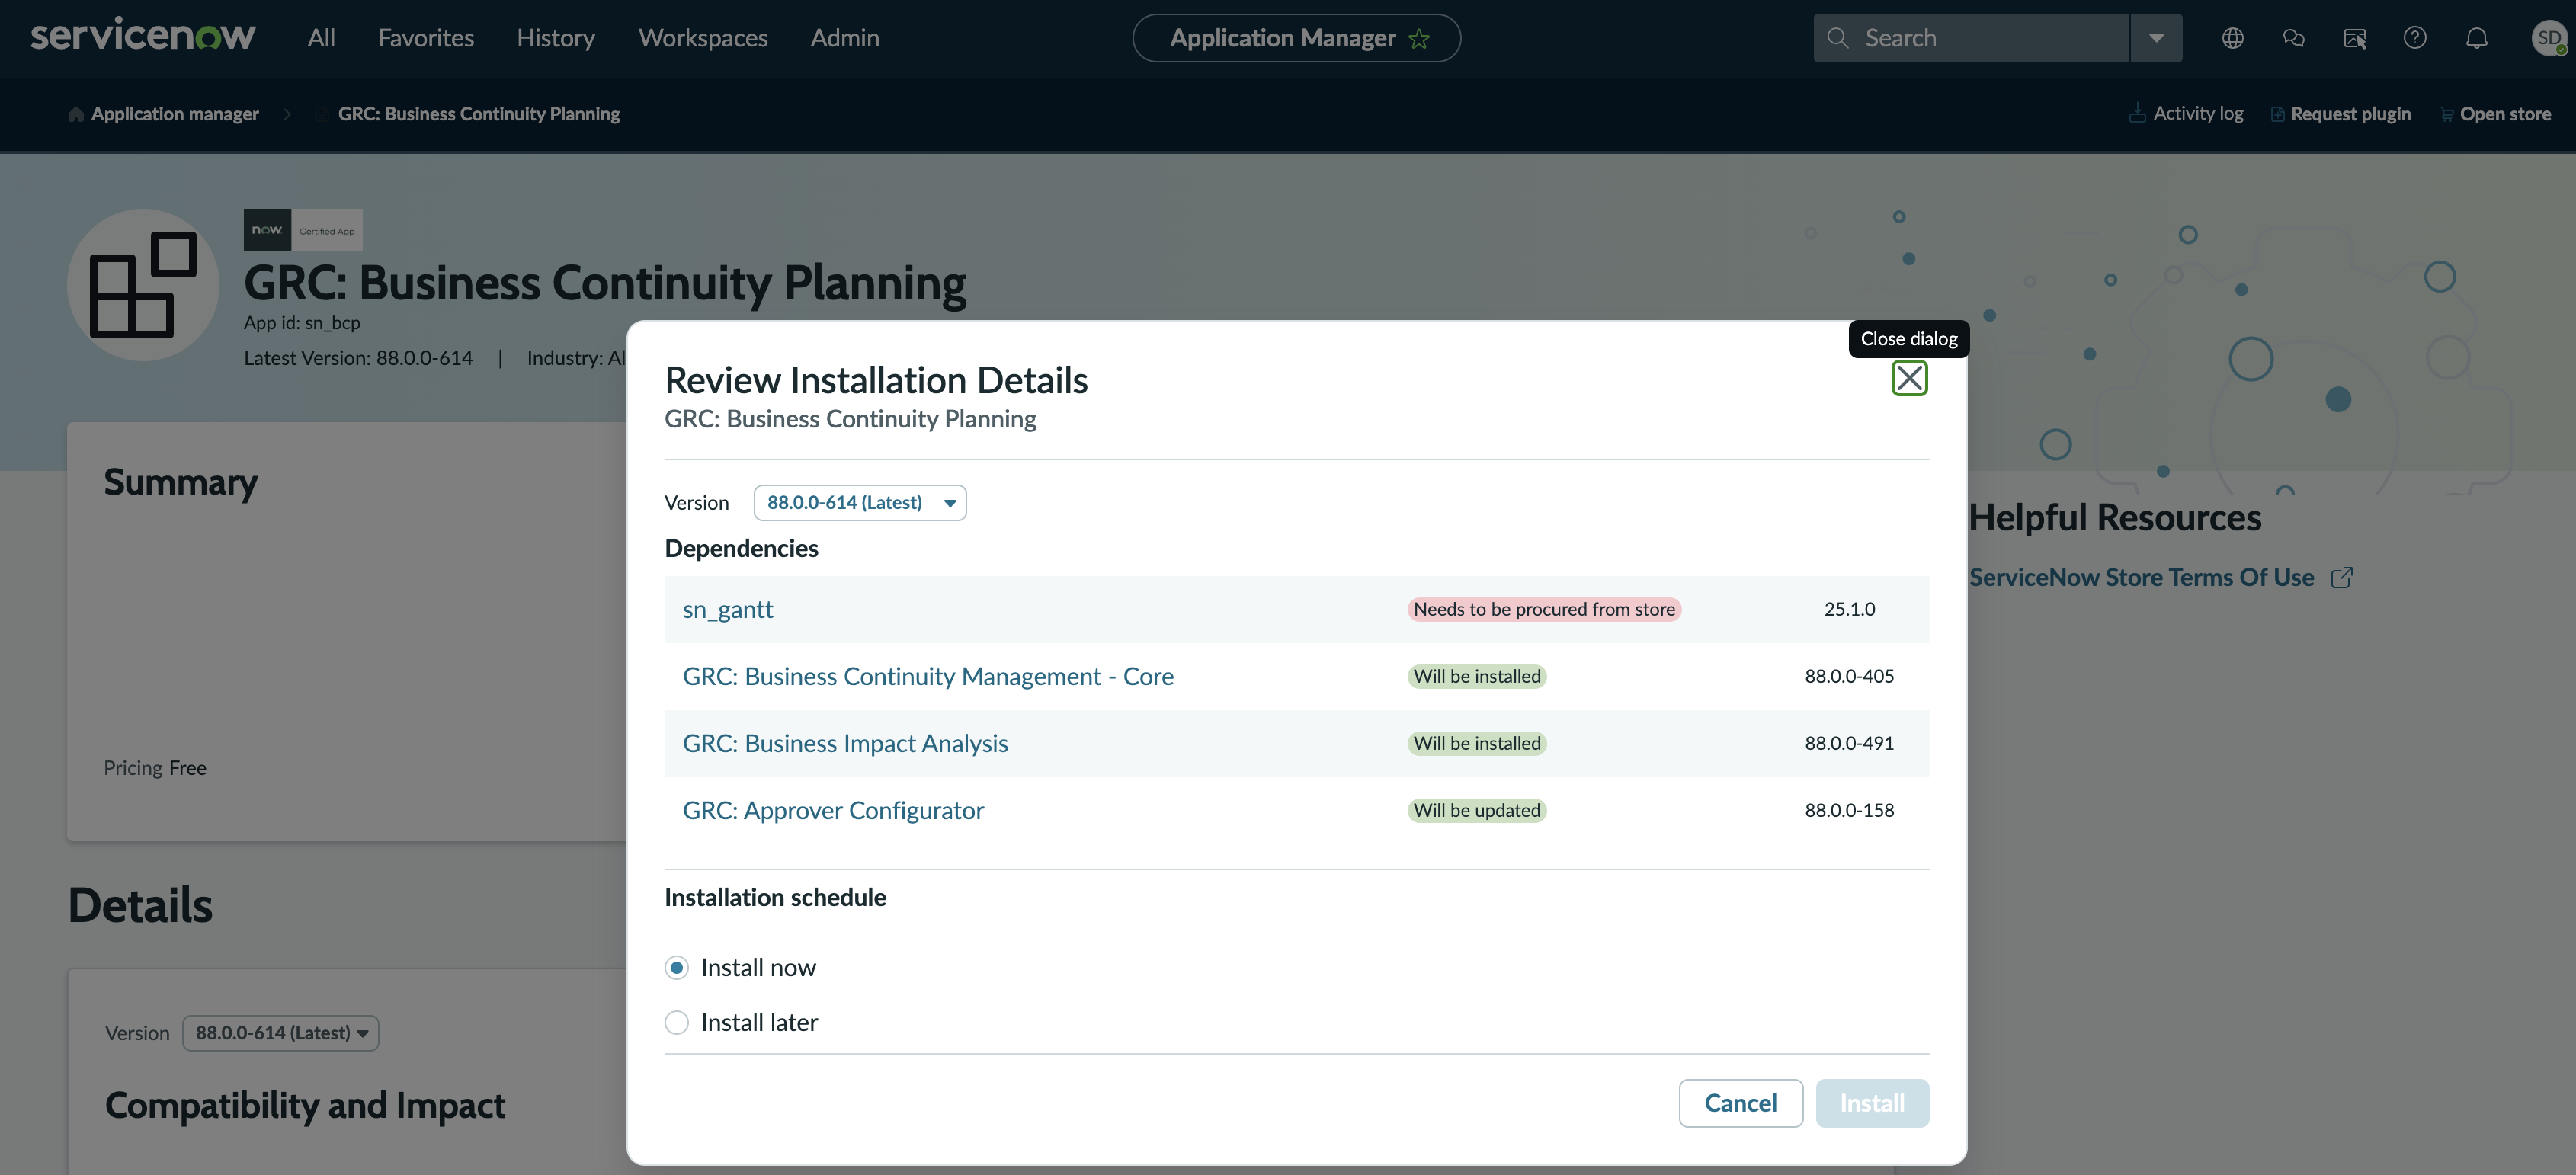Click 'Latest Version: 88.0.0-614' text
The image size is (2576, 1175).
tap(358, 358)
